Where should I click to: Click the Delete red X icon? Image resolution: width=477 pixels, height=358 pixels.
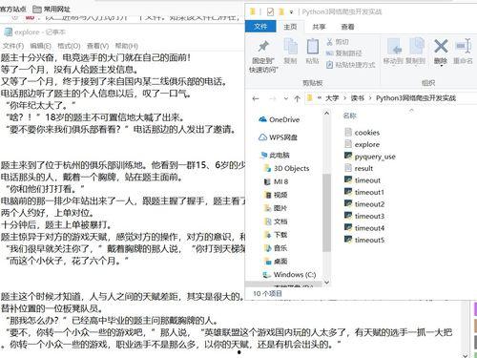pos(441,46)
